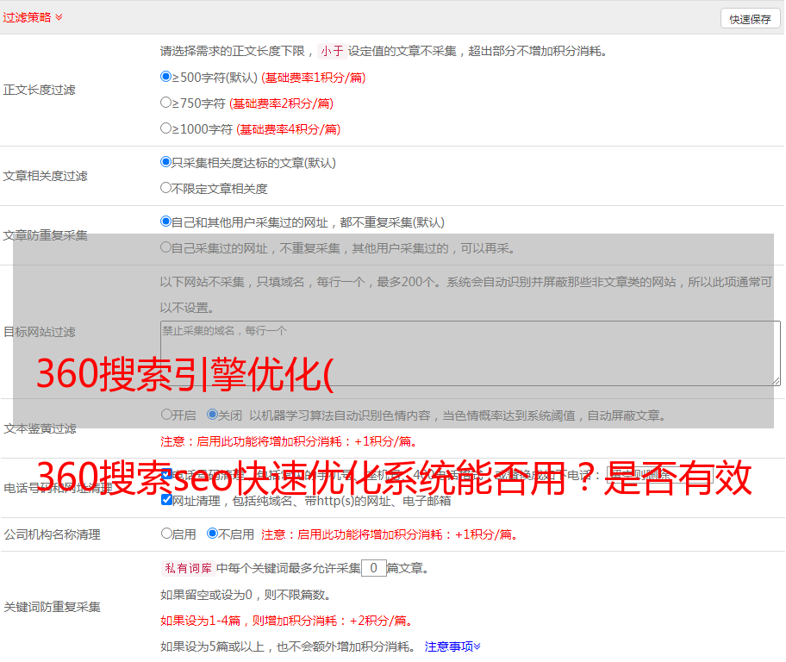Click the 小于 highlighted tag

(x=332, y=51)
